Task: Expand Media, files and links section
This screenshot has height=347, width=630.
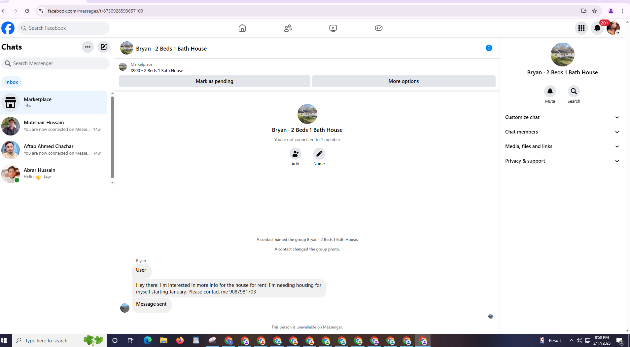Action: (562, 146)
